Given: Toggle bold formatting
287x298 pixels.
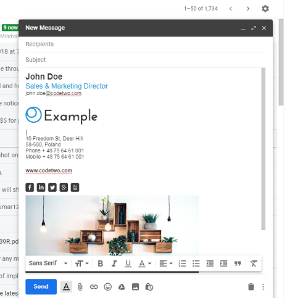Looking at the screenshot, I should tap(101, 263).
